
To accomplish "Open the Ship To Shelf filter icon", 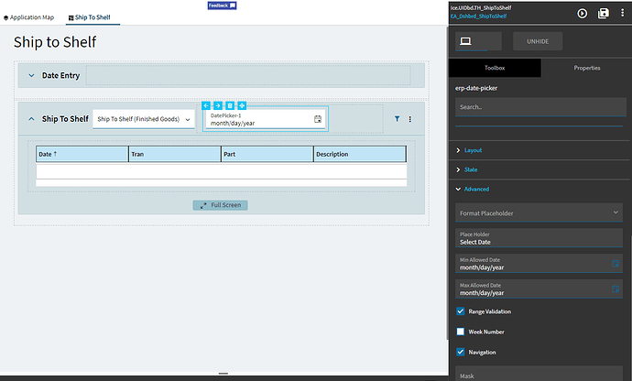I will [x=397, y=119].
